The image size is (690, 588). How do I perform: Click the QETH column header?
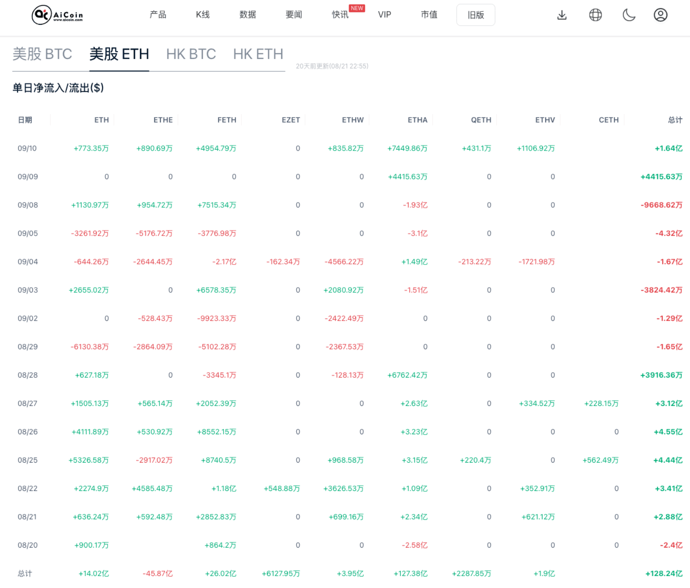(x=481, y=120)
